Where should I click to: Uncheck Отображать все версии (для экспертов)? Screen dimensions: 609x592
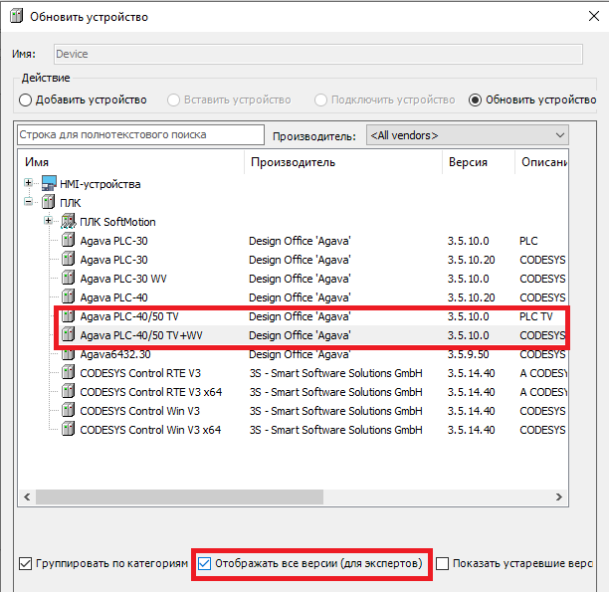coord(204,563)
